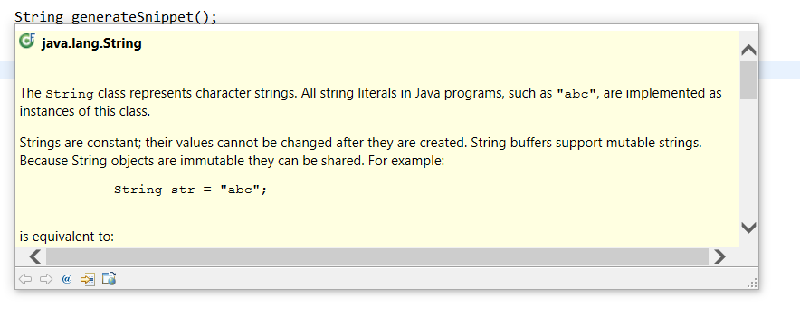Click the vertical scrollbar down arrow

click(748, 227)
